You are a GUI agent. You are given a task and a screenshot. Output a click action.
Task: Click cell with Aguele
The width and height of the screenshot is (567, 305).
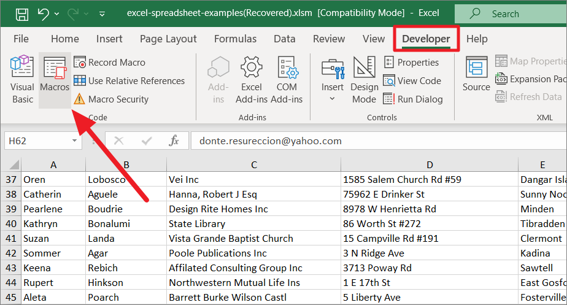coord(126,195)
